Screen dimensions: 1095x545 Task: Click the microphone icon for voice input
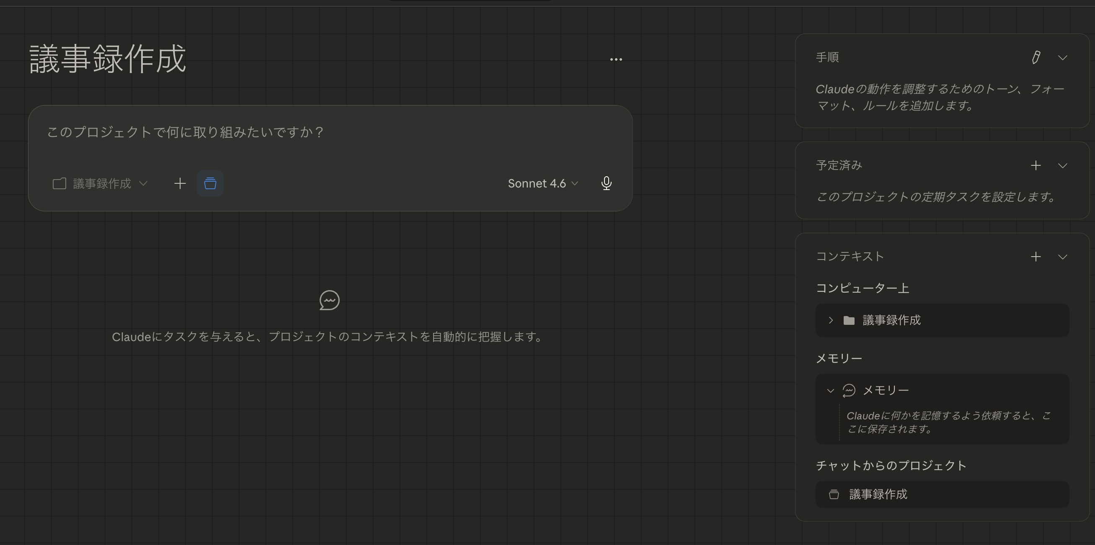(606, 183)
